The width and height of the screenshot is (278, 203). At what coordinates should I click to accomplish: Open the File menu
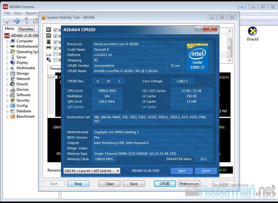pyautogui.click(x=7, y=13)
